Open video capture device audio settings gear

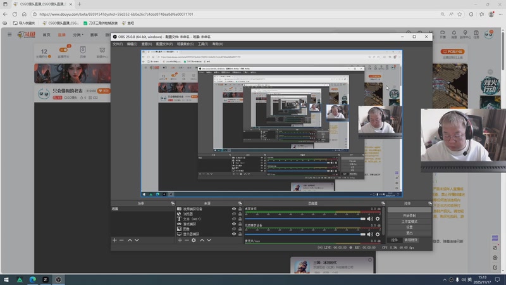(x=378, y=234)
